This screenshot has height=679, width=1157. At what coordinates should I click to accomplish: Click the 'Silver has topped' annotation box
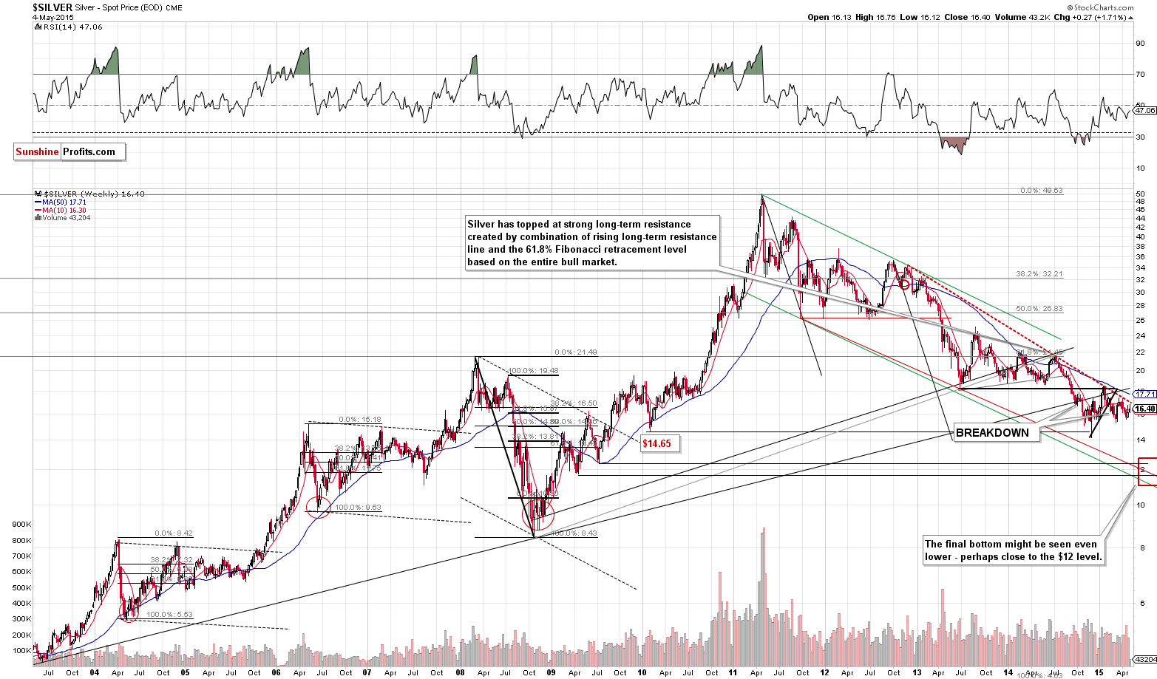pos(592,243)
